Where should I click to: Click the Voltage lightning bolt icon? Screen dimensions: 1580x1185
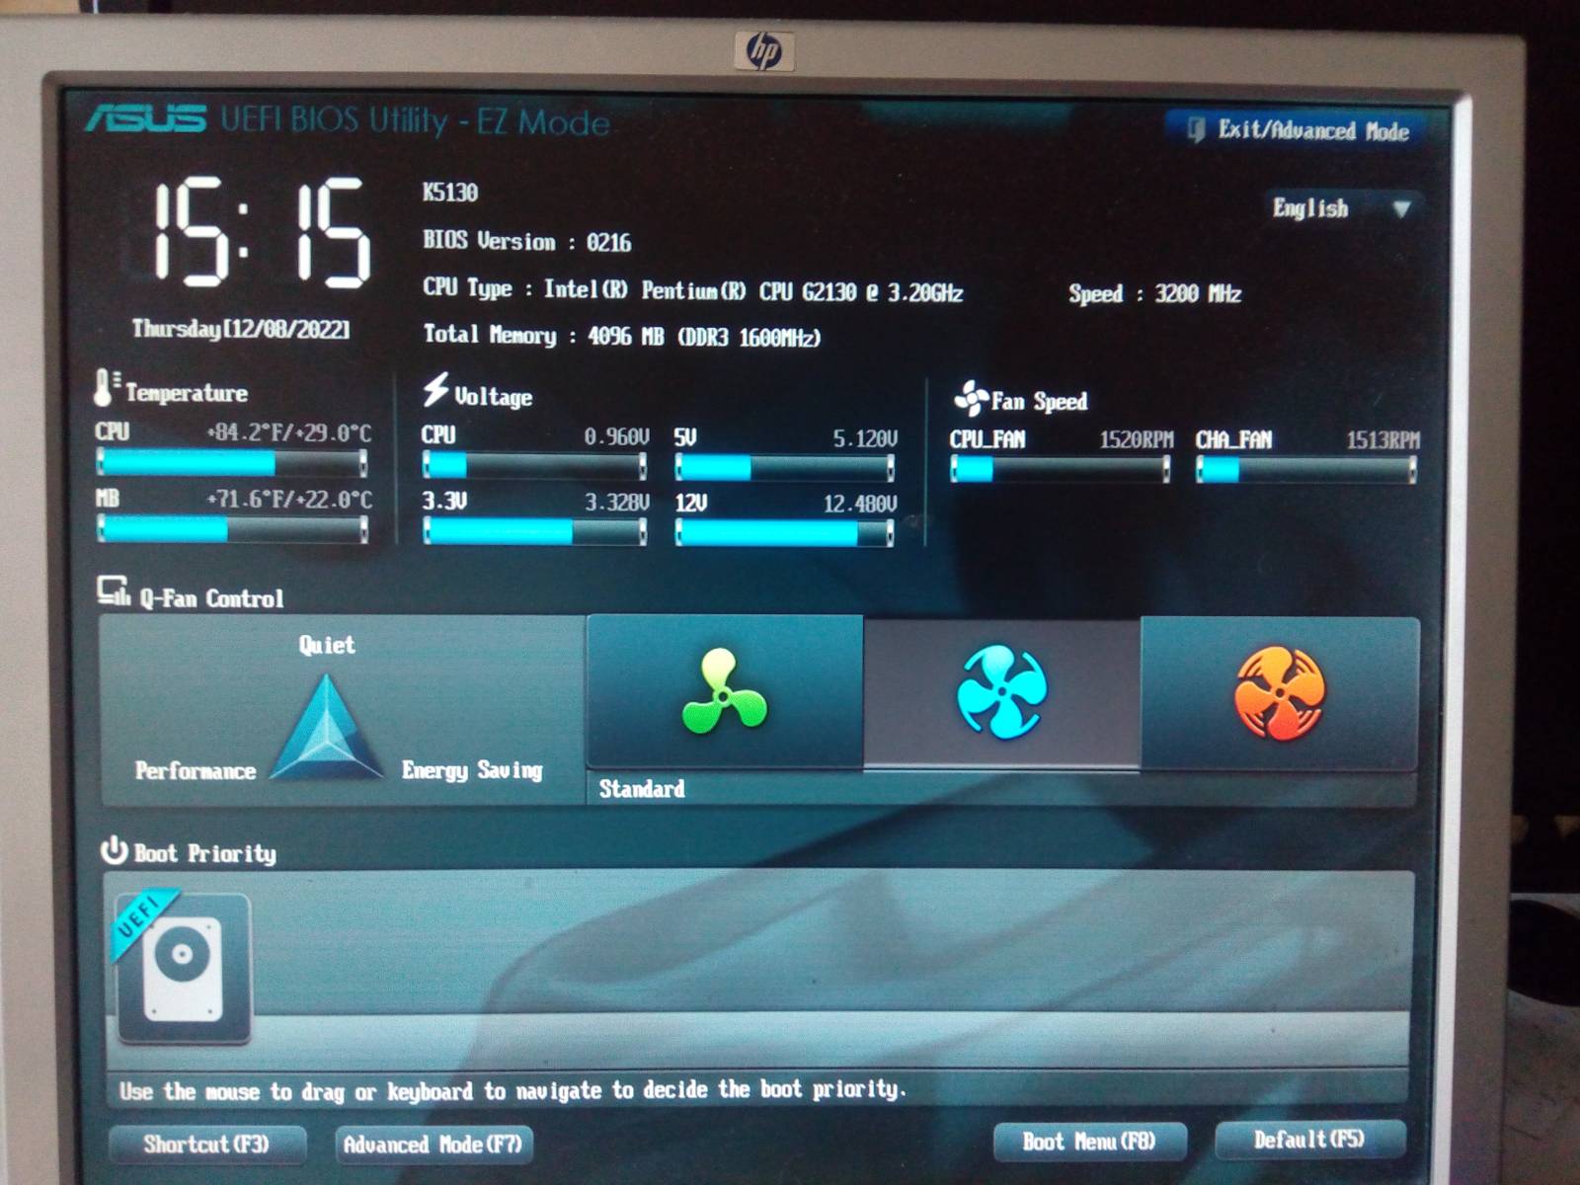point(435,390)
